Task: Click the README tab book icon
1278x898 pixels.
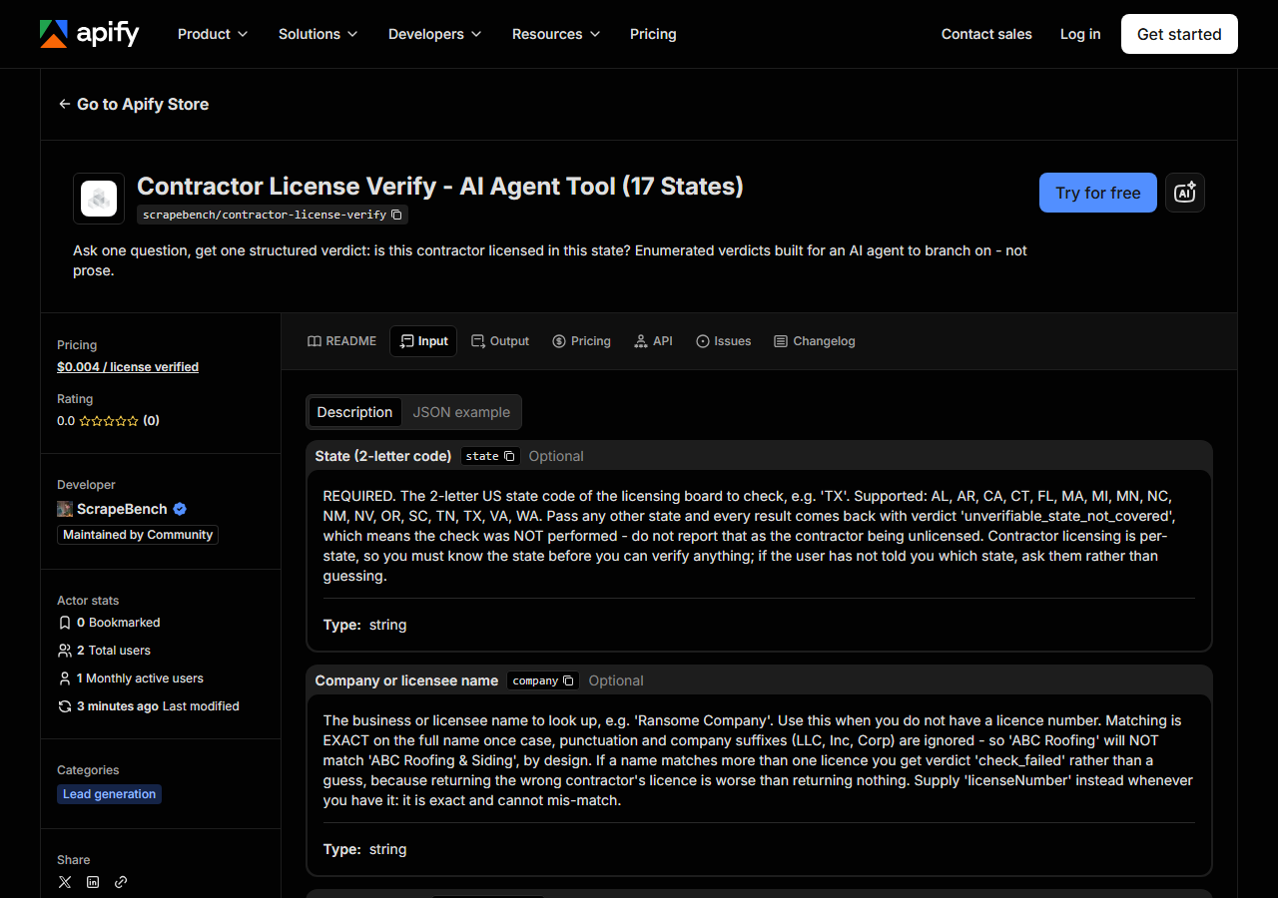Action: (315, 341)
